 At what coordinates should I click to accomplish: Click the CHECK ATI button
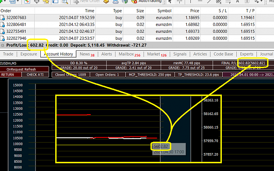pyautogui.click(x=36, y=75)
